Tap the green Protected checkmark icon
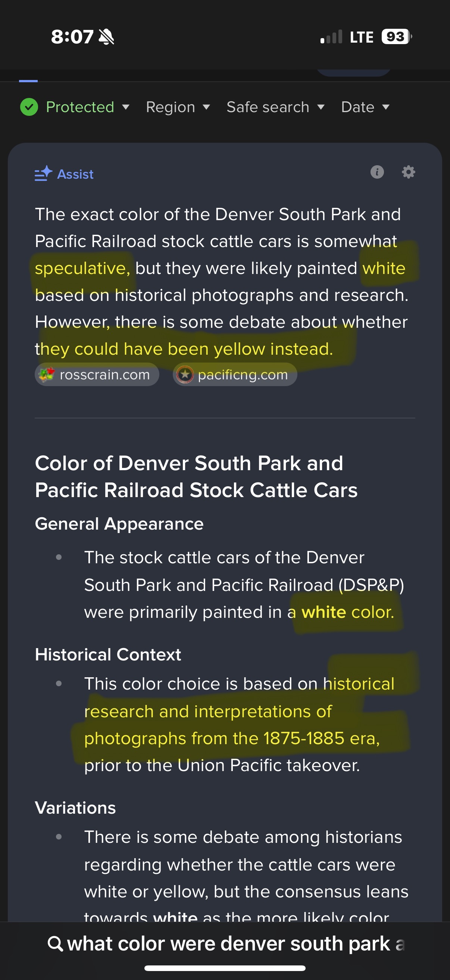Image resolution: width=450 pixels, height=980 pixels. click(29, 107)
